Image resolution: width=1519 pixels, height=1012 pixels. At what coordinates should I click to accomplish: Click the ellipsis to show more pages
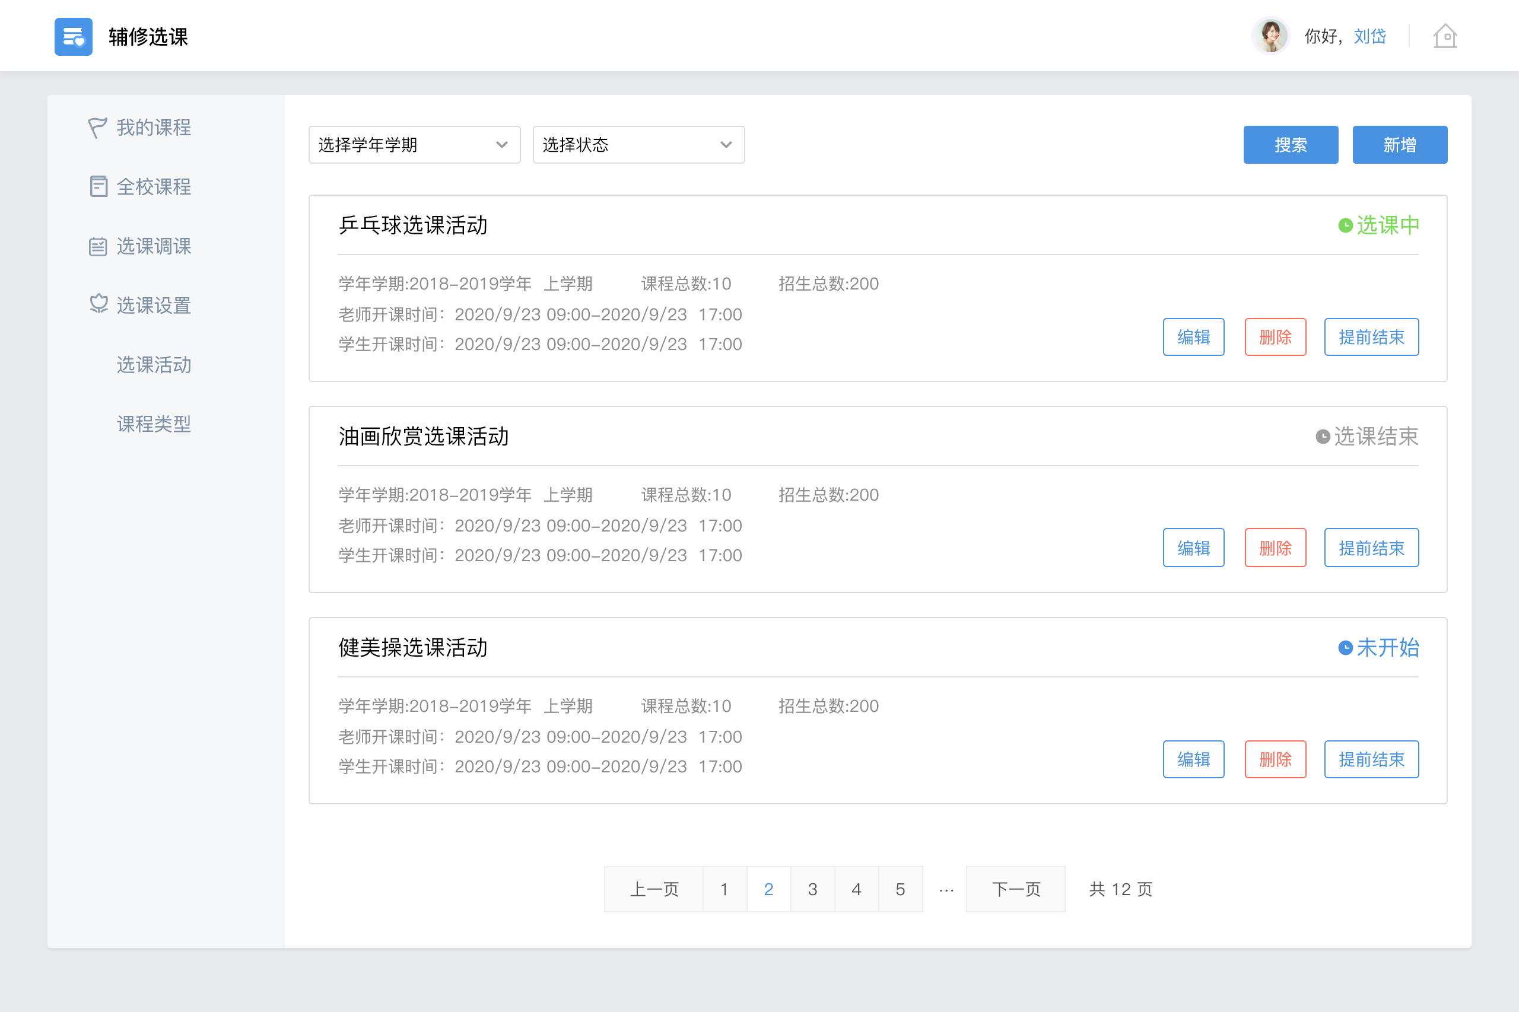point(946,889)
